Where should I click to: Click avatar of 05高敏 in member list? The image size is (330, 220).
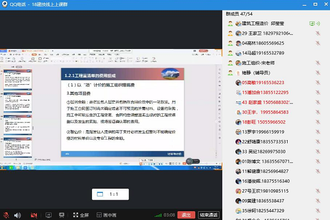(232, 82)
